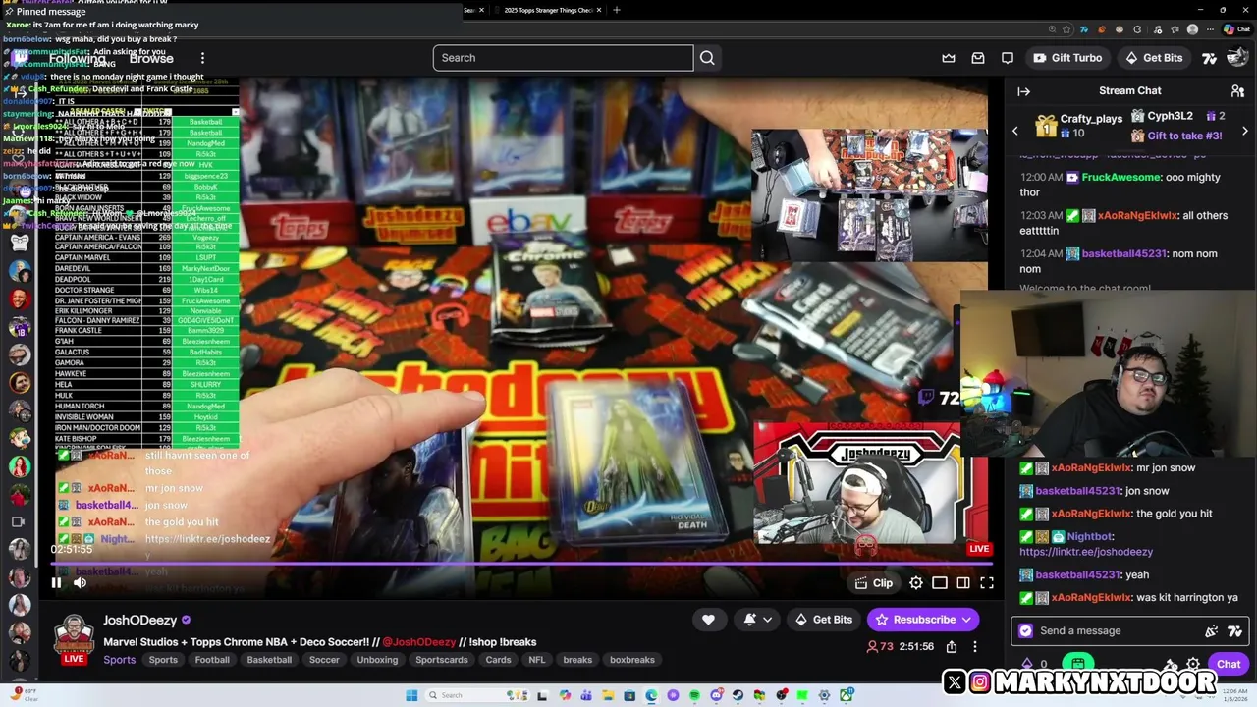Select the NFL tag
Image resolution: width=1257 pixels, height=707 pixels.
click(x=537, y=660)
